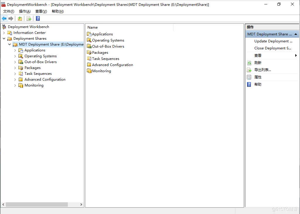Click the Applications icon in center list
This screenshot has width=300, height=214.
pyautogui.click(x=89, y=34)
